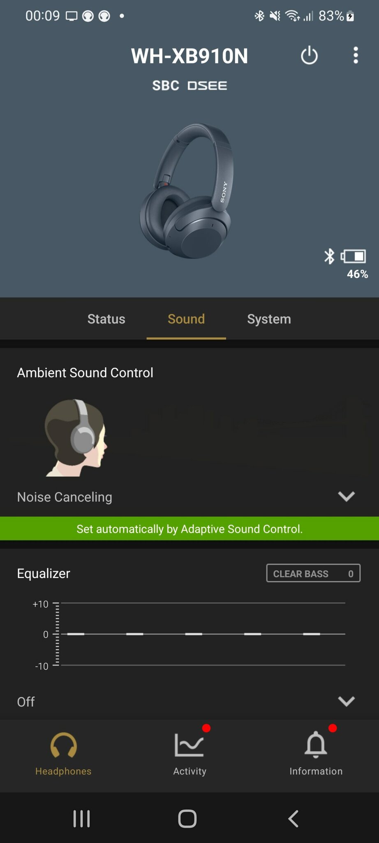Tap the power off icon
This screenshot has height=843, width=379.
tap(309, 56)
